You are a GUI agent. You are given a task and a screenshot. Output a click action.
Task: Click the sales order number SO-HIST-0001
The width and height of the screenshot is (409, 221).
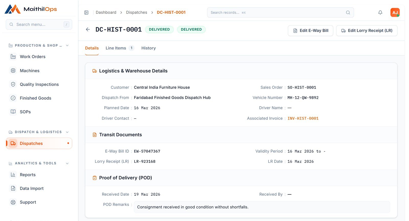pos(302,88)
